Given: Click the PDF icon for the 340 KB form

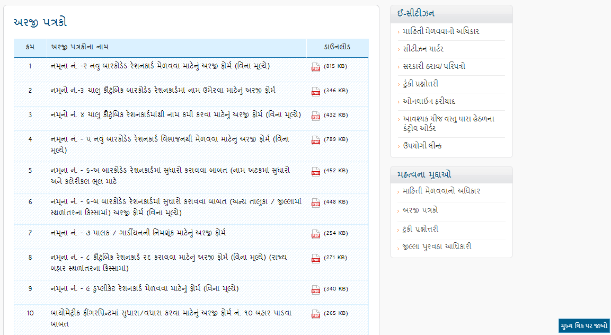Looking at the screenshot, I should pyautogui.click(x=316, y=289).
